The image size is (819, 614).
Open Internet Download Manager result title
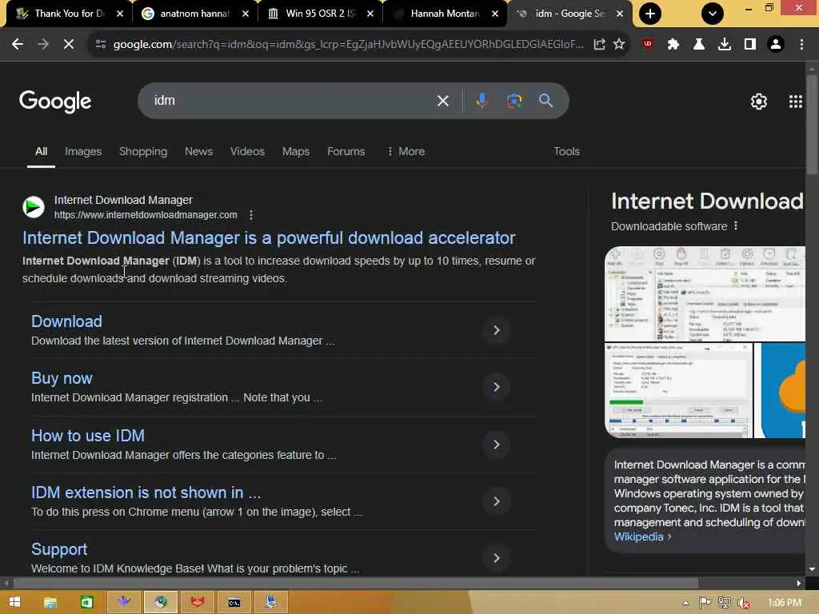[x=269, y=238]
